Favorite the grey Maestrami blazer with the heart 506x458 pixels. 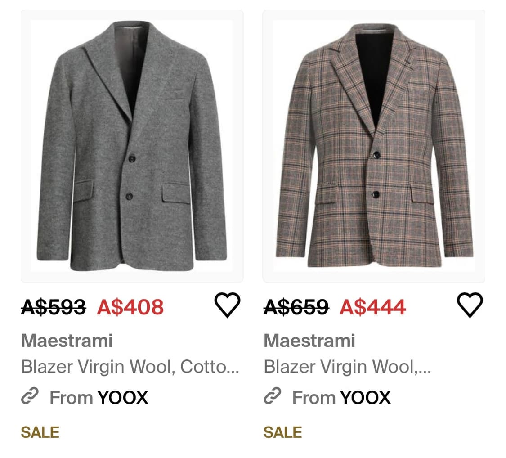point(227,305)
